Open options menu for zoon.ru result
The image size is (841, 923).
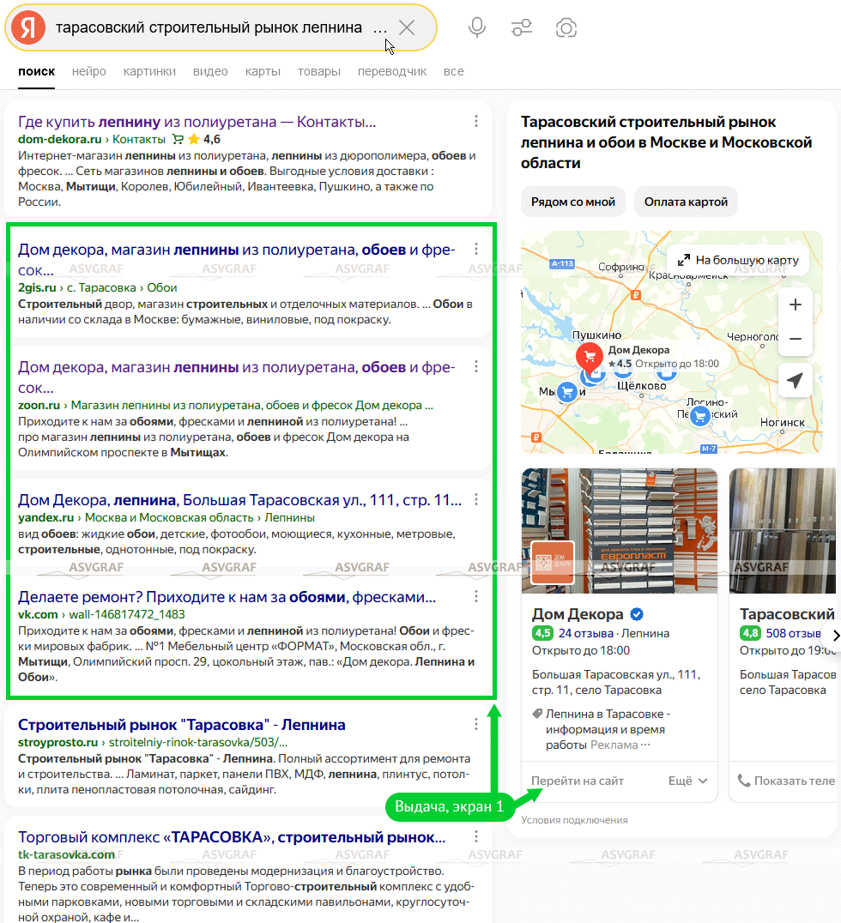pyautogui.click(x=476, y=367)
